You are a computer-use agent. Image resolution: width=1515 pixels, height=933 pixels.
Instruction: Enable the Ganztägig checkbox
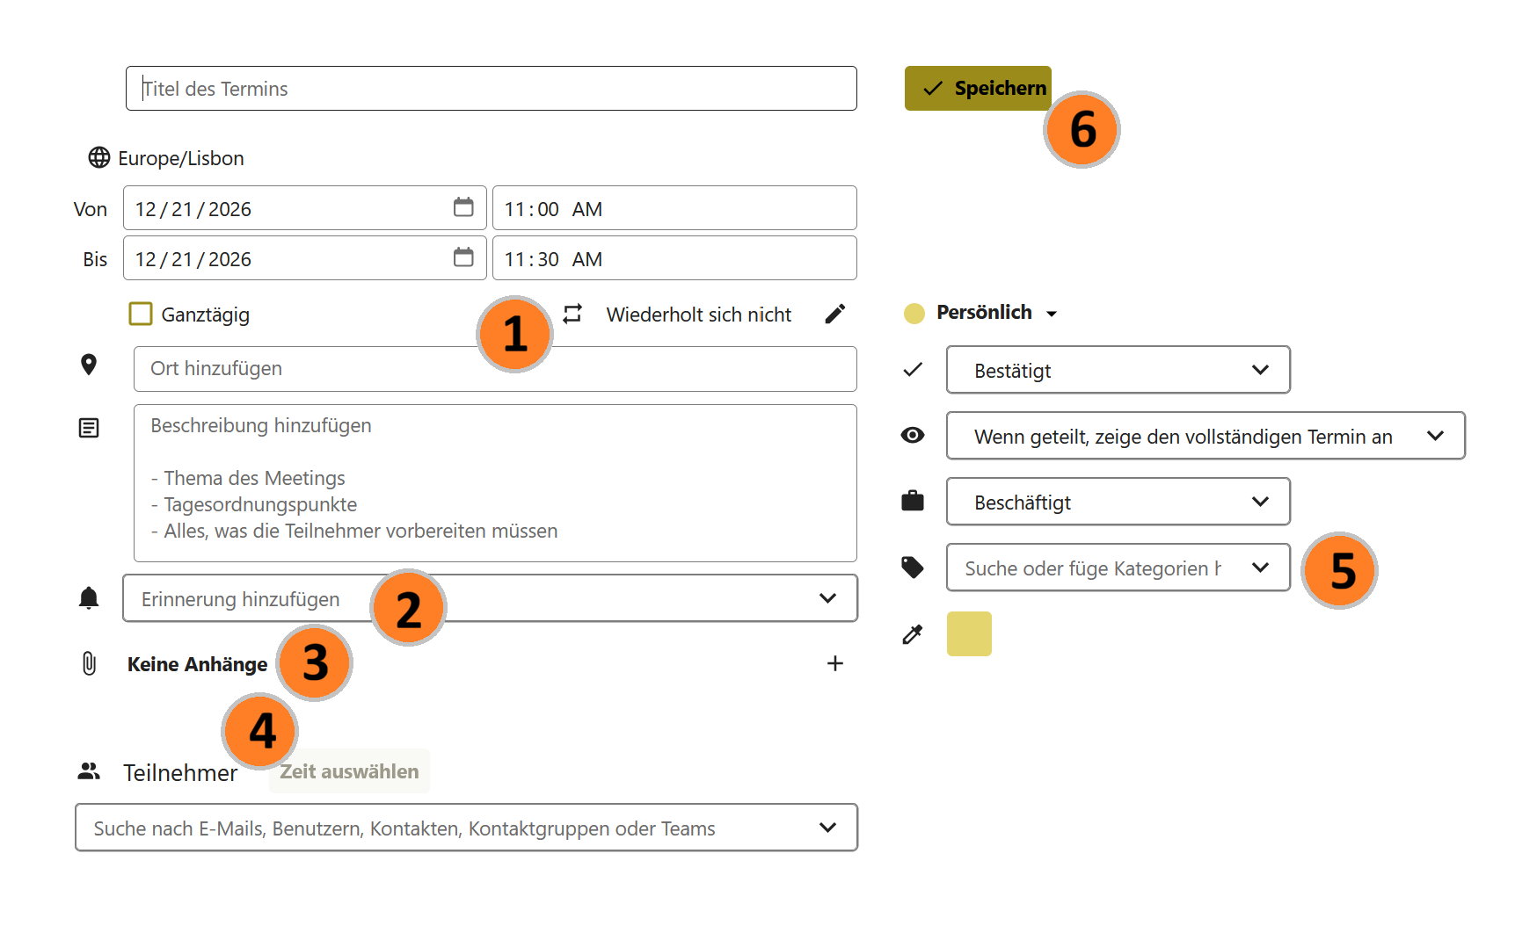[x=141, y=314]
